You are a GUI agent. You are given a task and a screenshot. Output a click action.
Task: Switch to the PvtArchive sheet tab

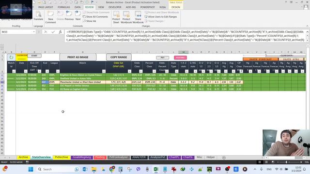tap(62, 157)
